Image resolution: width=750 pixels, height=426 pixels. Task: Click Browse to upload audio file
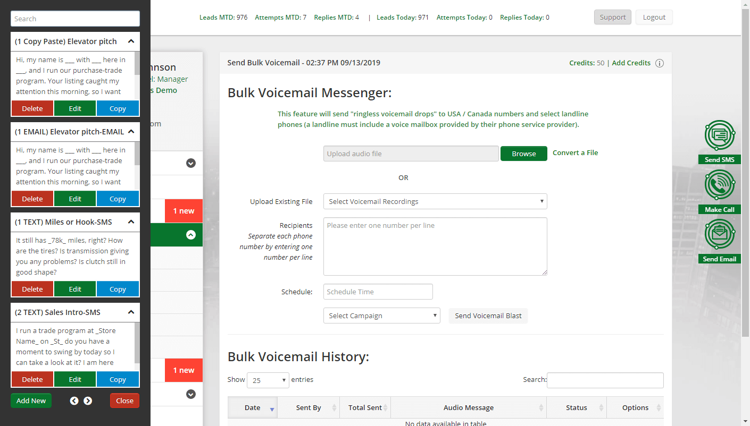pos(524,154)
